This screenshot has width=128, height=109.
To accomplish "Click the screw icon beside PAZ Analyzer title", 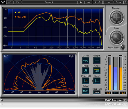I will click(x=126, y=100).
